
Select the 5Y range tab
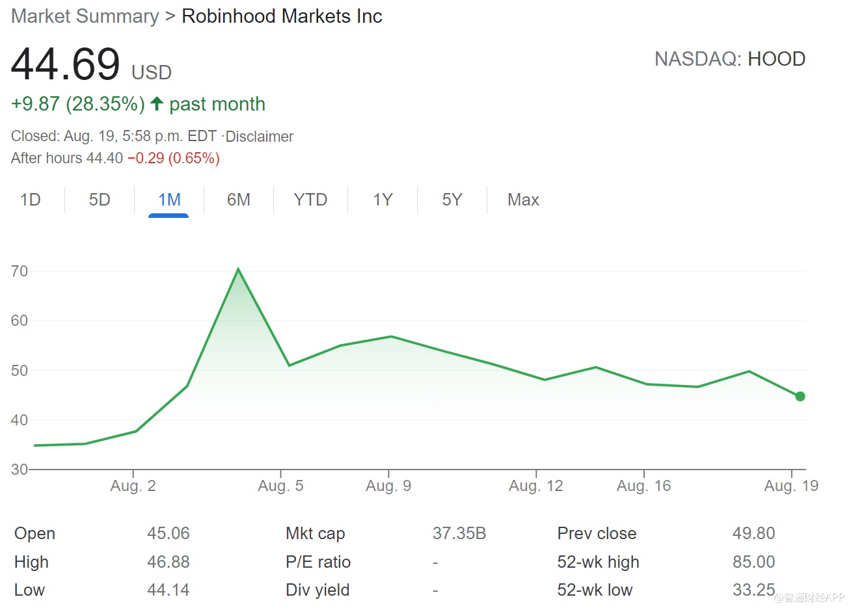coord(452,200)
